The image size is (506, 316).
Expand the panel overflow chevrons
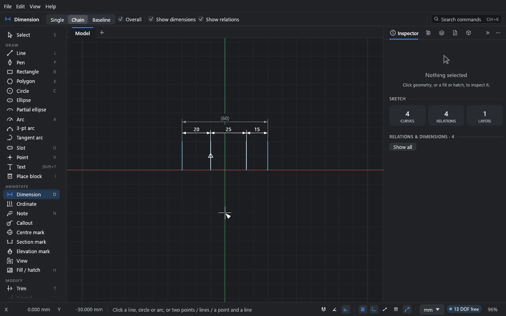[x=487, y=33]
